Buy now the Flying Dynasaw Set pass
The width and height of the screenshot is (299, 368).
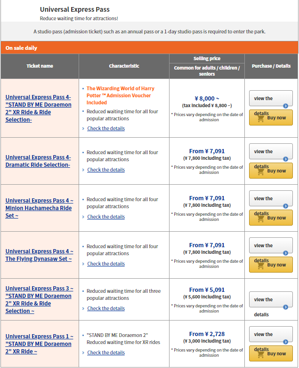point(271,265)
